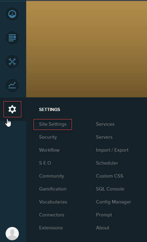Open the Services settings link

[105, 124]
